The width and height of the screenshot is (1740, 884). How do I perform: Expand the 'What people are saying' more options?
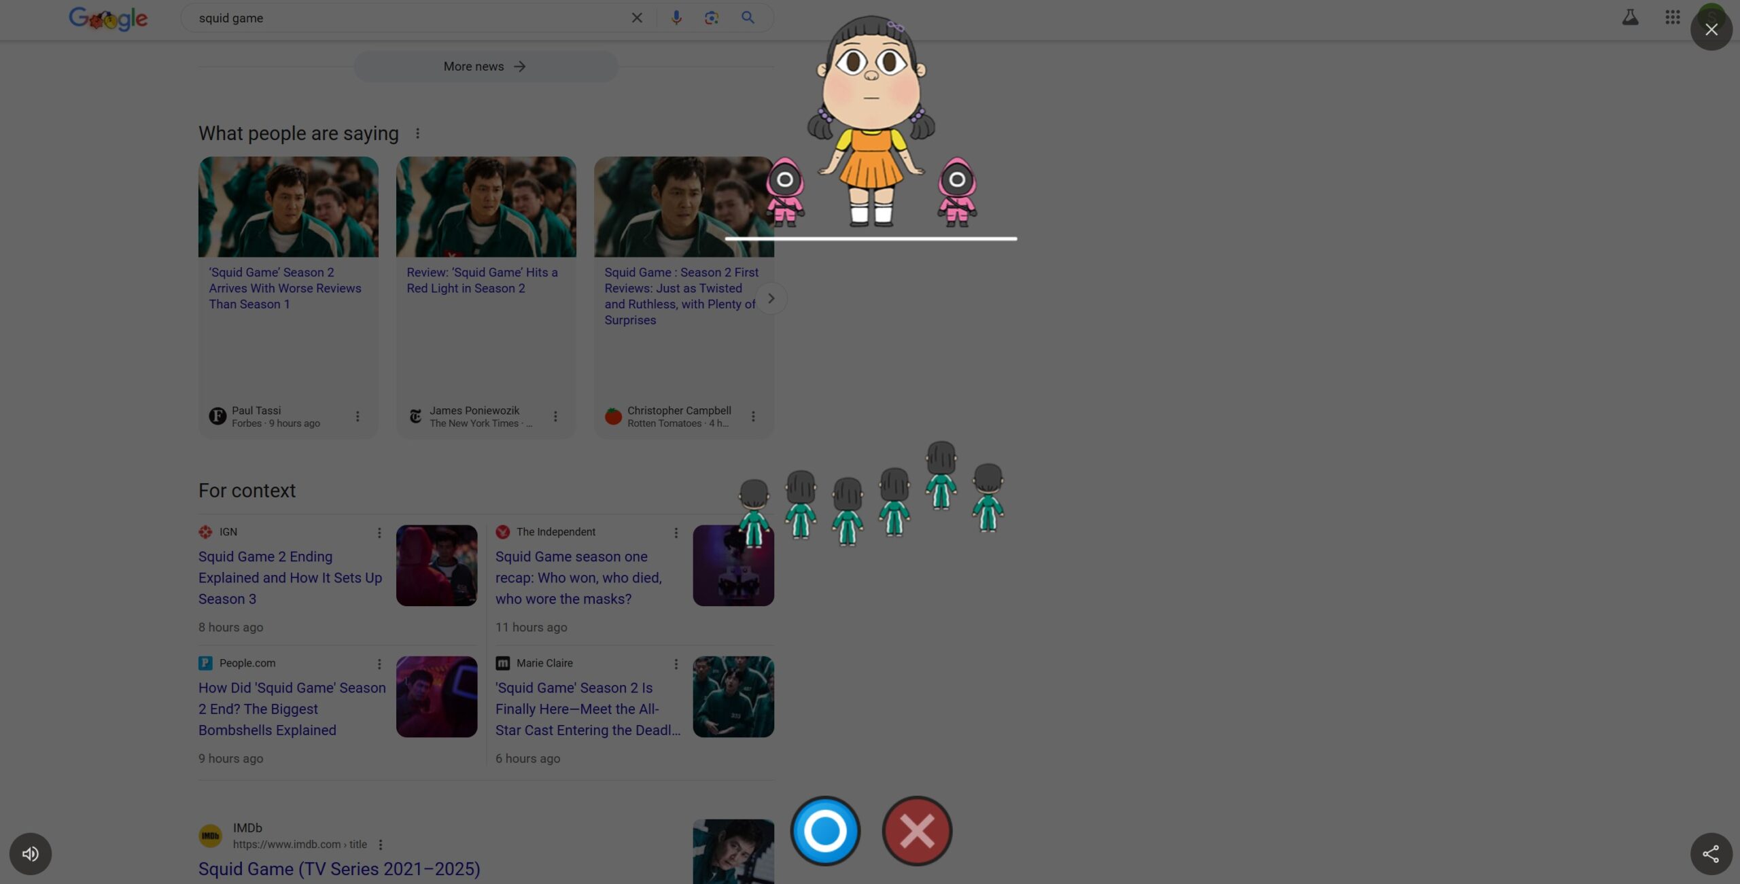(x=417, y=133)
